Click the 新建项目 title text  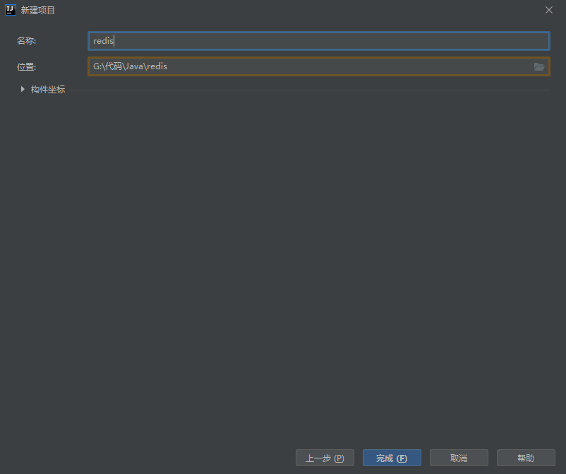(38, 10)
